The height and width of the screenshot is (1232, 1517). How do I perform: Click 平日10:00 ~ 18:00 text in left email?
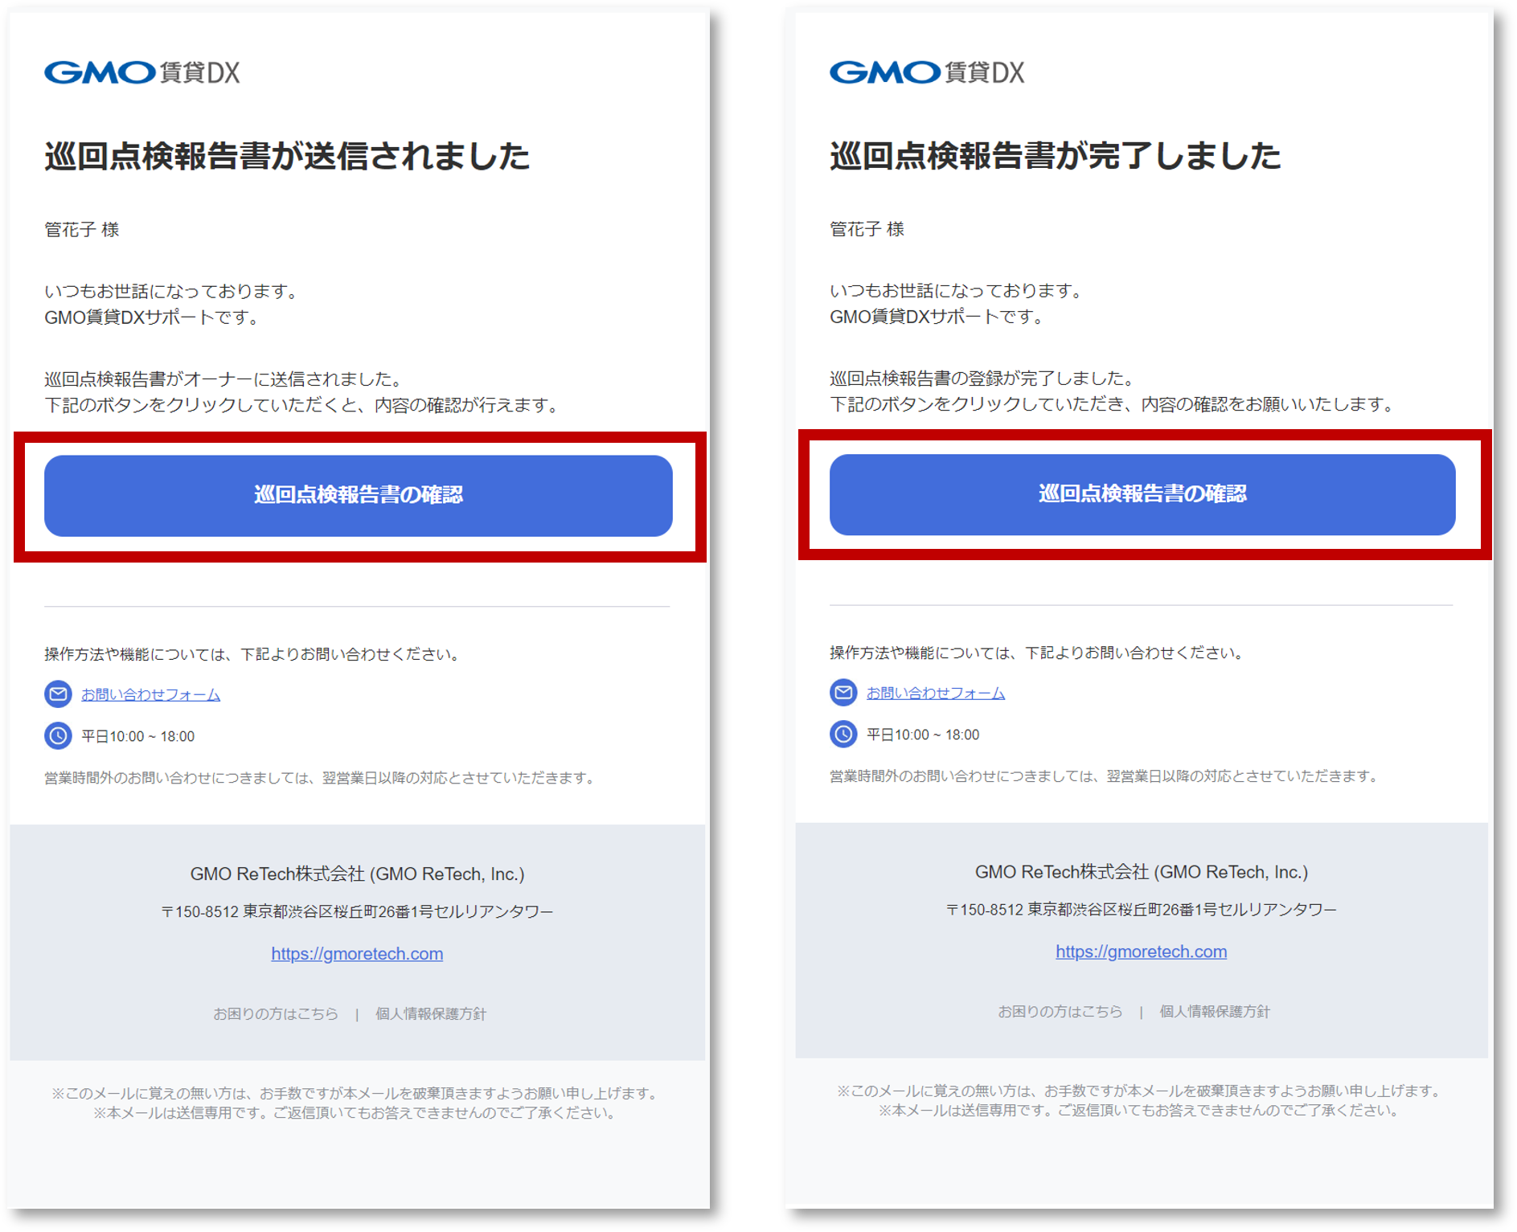click(138, 737)
